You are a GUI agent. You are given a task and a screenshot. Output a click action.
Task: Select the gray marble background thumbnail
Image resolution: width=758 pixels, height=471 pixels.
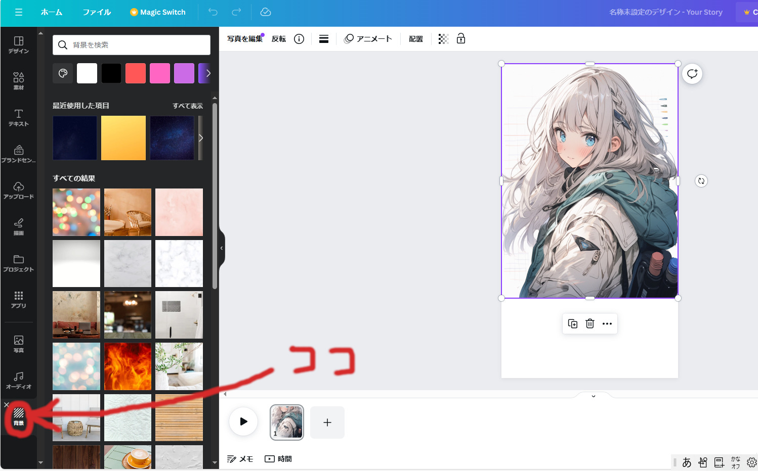128,263
